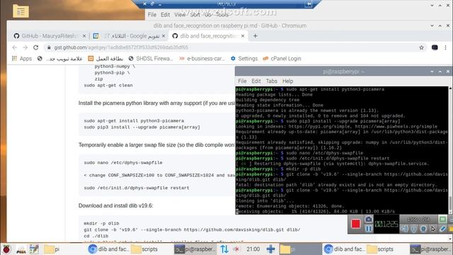Open terminal Tabs menu
This screenshot has width=453, height=255.
[x=271, y=81]
